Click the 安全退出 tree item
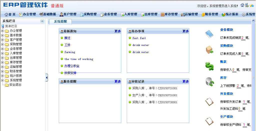The height and width of the screenshot is (131, 256). pyautogui.click(x=15, y=85)
